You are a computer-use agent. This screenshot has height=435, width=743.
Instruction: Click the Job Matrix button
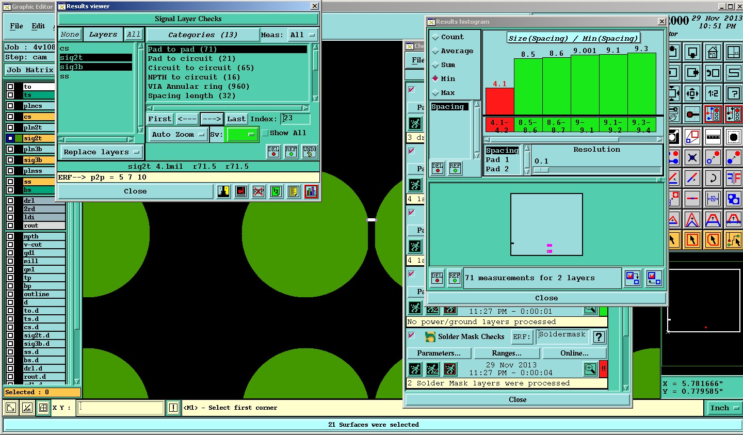point(30,70)
